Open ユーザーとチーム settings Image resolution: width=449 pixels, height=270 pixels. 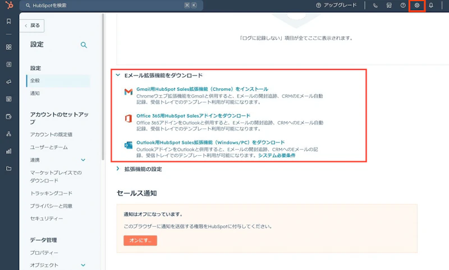49,147
